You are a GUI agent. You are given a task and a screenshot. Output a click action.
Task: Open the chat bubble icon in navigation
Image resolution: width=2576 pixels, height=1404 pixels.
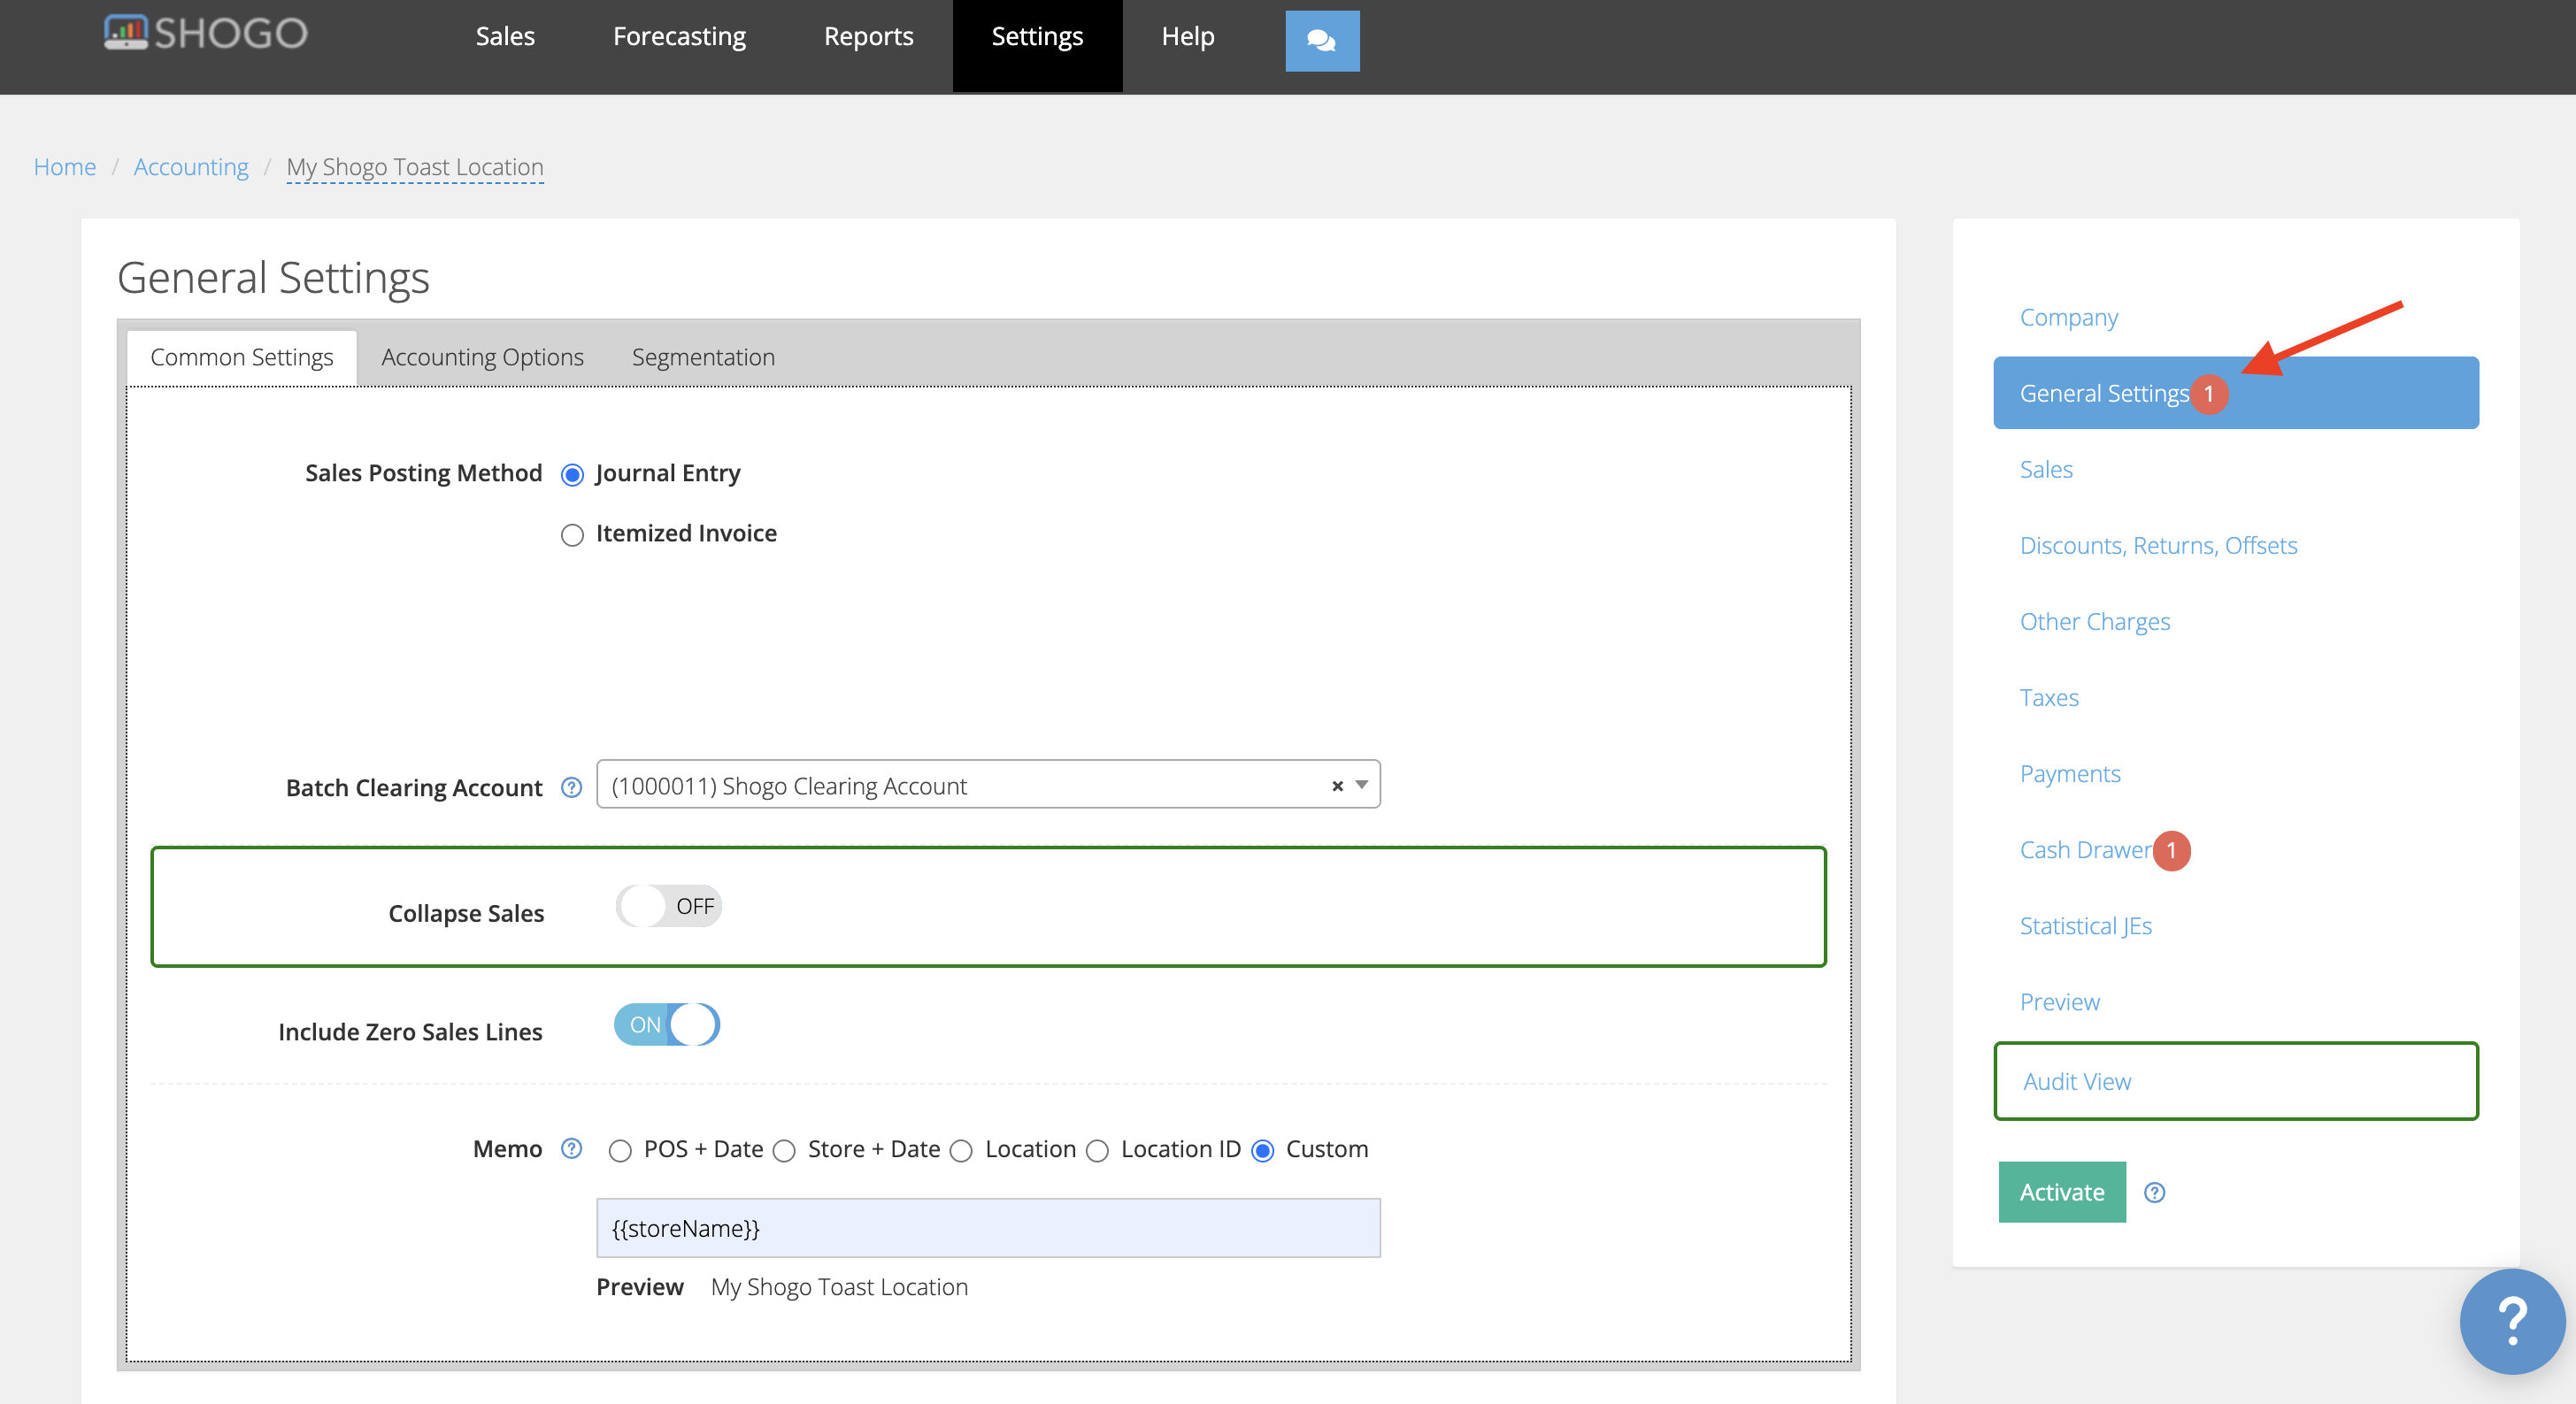[x=1322, y=41]
